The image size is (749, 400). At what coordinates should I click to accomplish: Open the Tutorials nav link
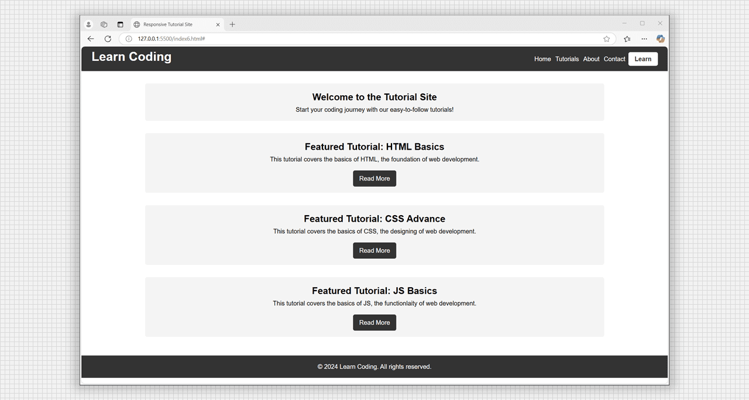(x=567, y=59)
